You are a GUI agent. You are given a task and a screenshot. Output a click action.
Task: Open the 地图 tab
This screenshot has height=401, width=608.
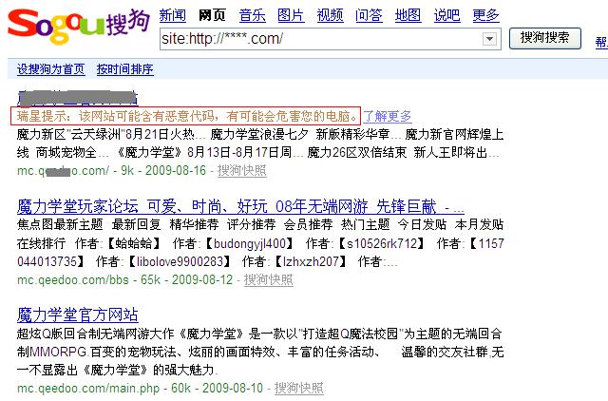click(x=408, y=15)
